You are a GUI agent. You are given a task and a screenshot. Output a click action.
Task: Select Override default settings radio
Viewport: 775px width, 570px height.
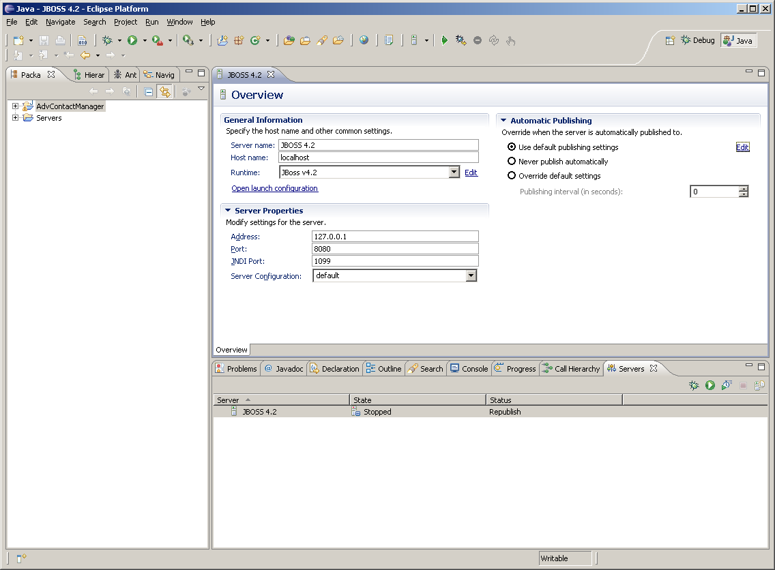point(512,175)
